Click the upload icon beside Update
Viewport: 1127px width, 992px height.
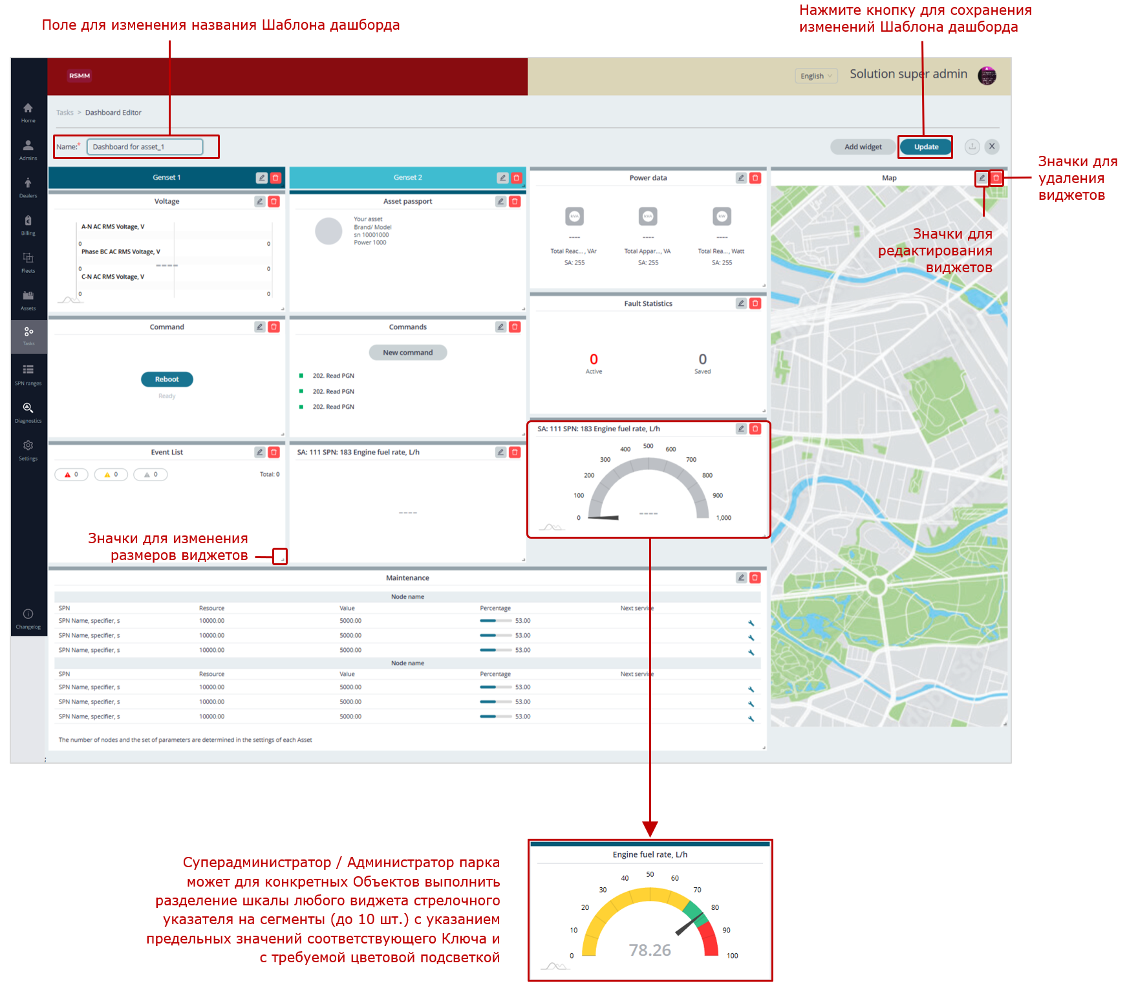[x=972, y=147]
